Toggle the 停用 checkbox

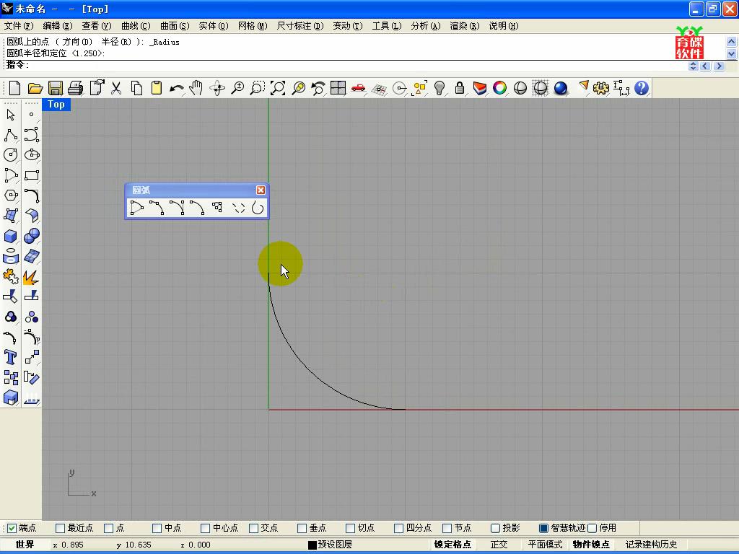click(592, 528)
